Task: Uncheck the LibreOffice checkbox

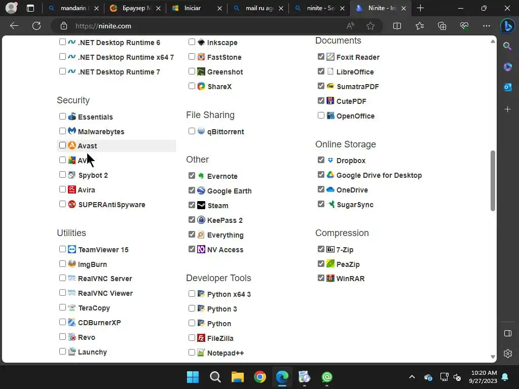Action: pyautogui.click(x=321, y=71)
